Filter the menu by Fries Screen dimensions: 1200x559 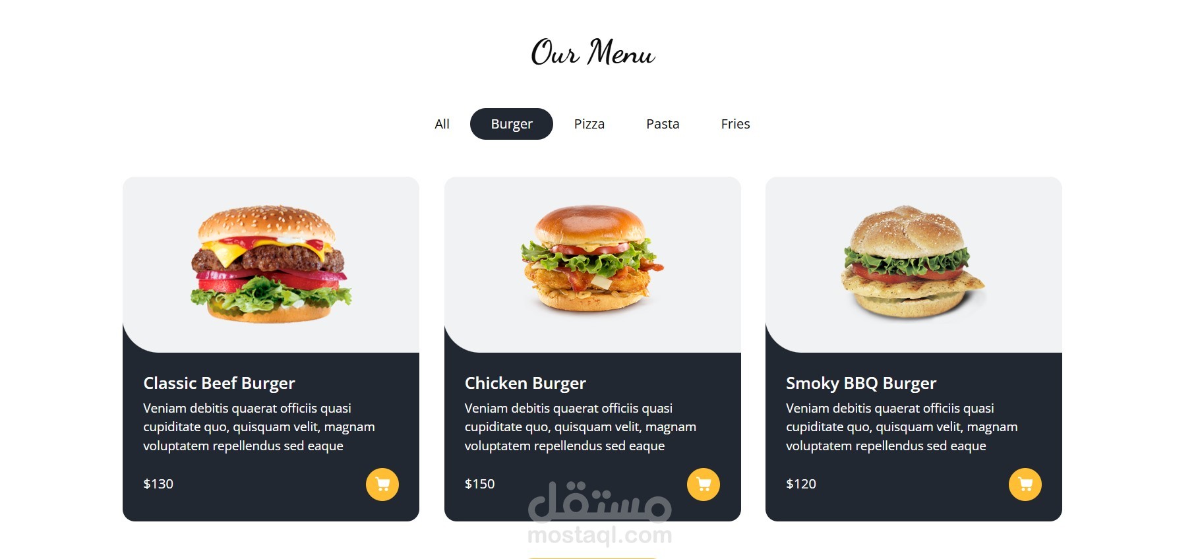[x=735, y=124]
